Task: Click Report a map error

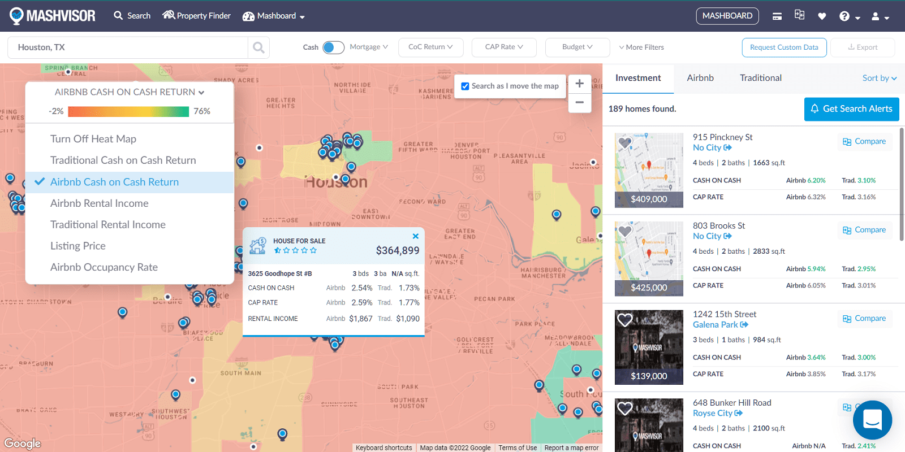Action: (571, 447)
